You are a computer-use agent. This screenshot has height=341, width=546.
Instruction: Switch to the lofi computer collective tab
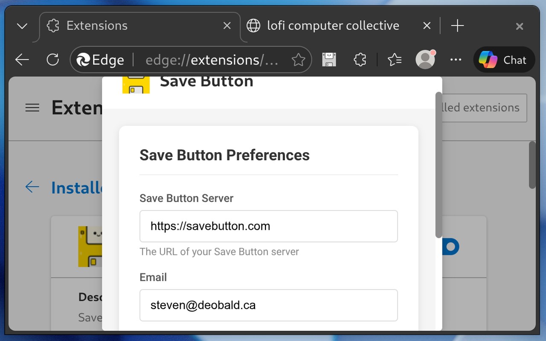[333, 26]
